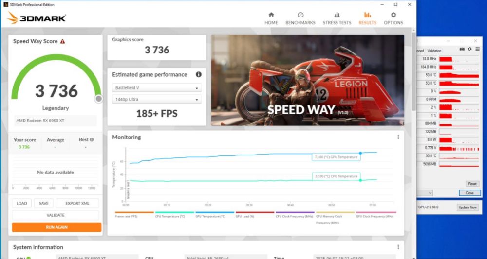Click the 0.775 V voltage reading in GPU-Z

tap(431, 148)
